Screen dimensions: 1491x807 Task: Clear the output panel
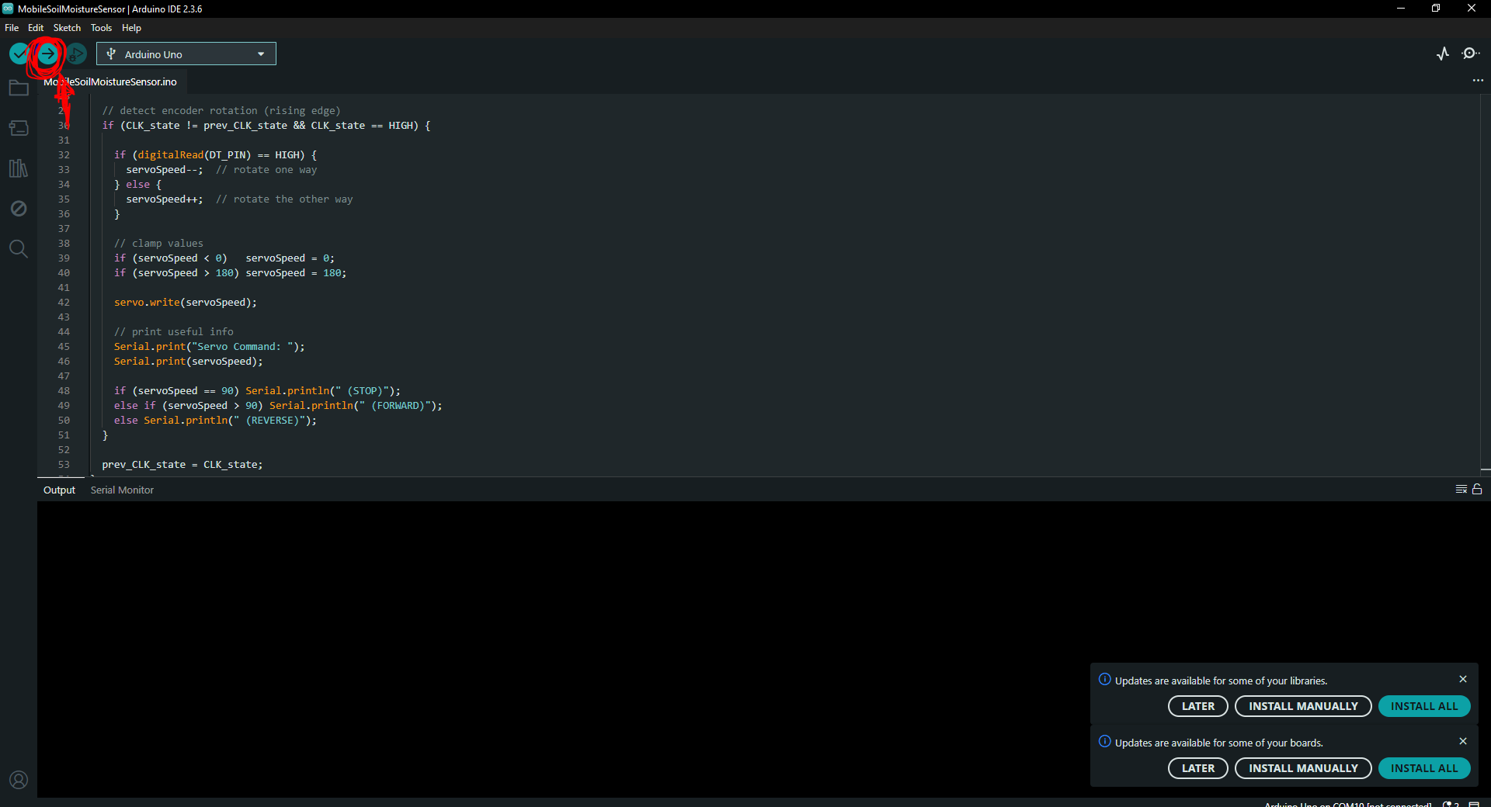[1461, 490]
